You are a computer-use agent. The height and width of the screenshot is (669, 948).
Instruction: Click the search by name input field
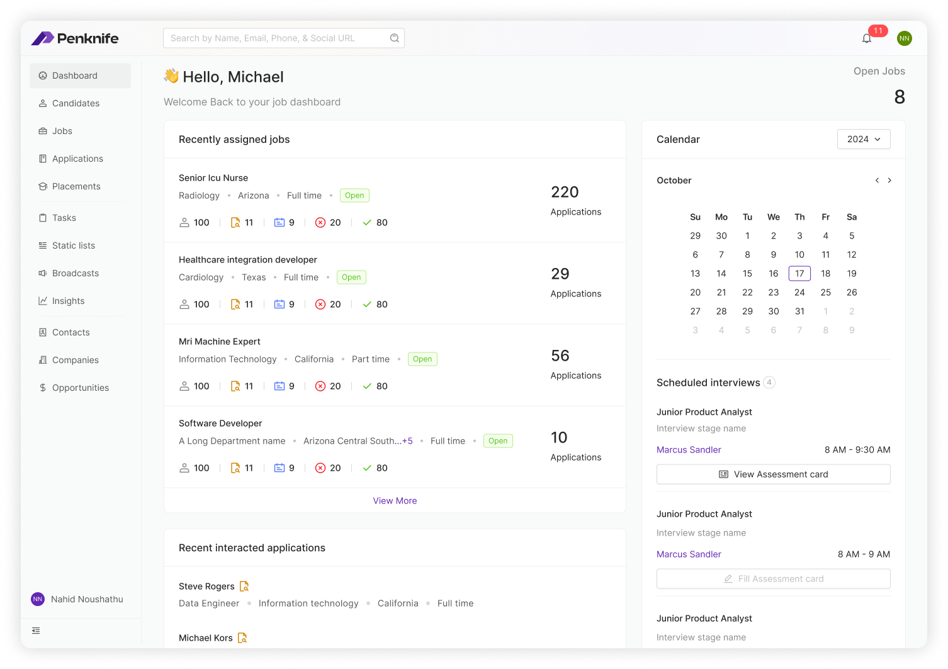click(x=283, y=38)
